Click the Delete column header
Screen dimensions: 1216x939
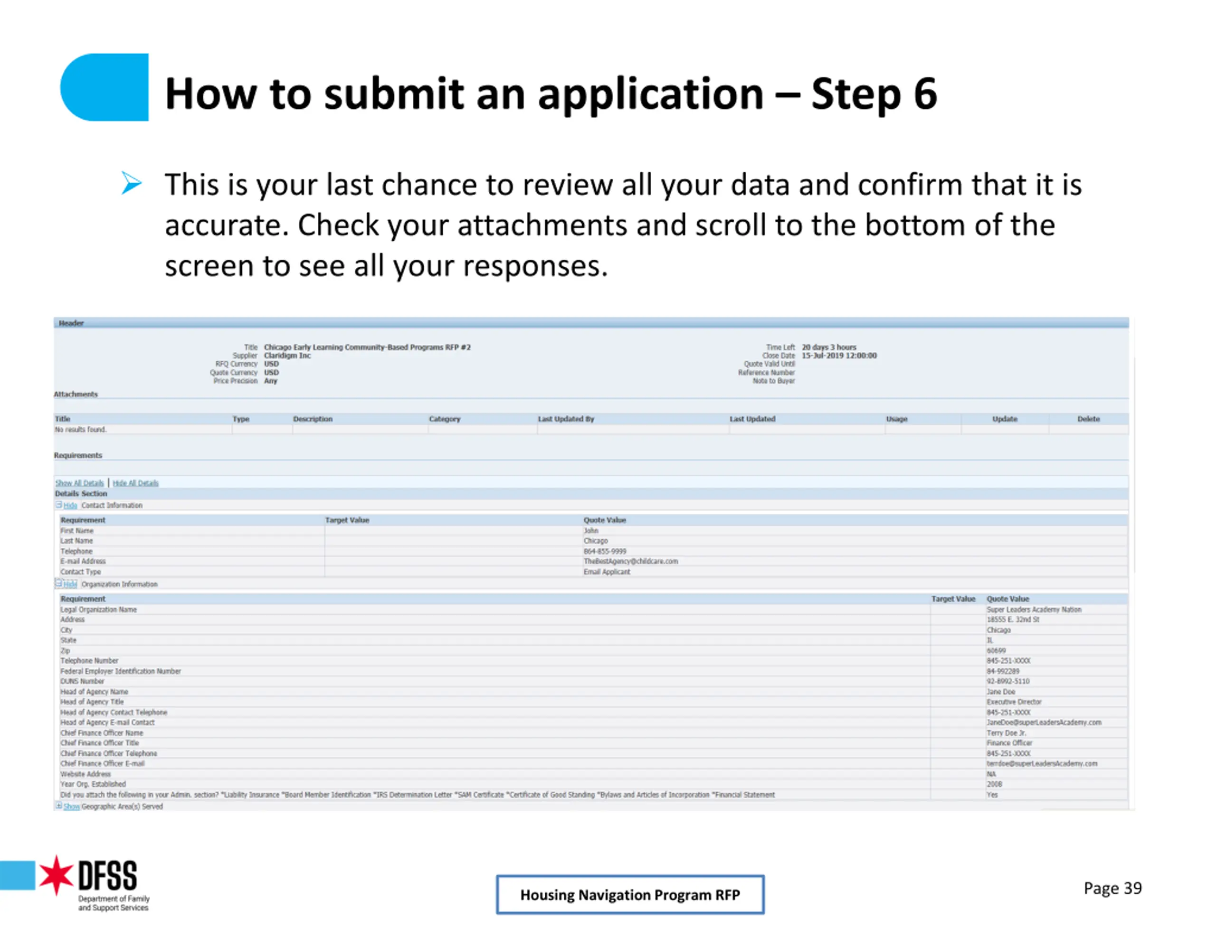pos(1088,419)
